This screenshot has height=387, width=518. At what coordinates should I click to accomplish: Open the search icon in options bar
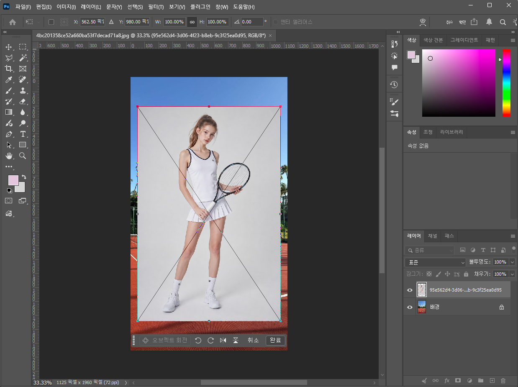[x=503, y=22]
